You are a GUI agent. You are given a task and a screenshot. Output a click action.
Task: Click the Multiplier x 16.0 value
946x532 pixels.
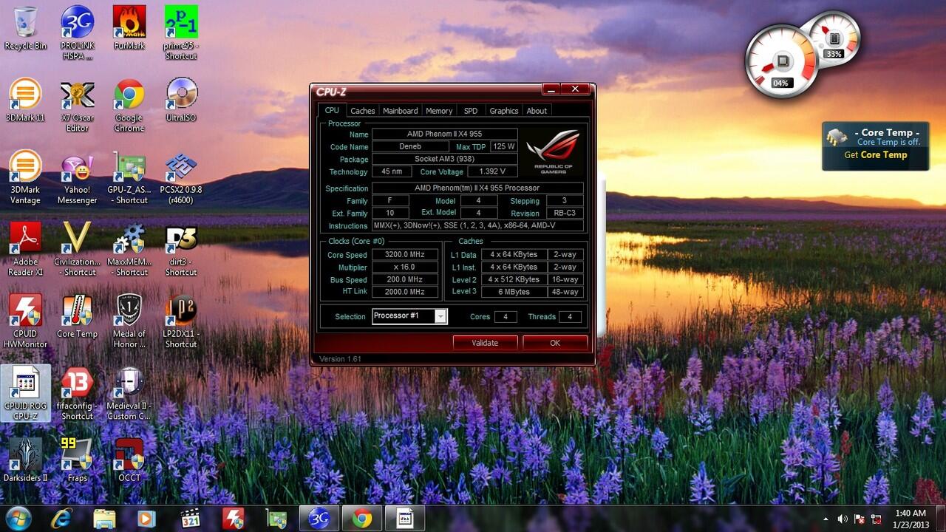point(404,267)
